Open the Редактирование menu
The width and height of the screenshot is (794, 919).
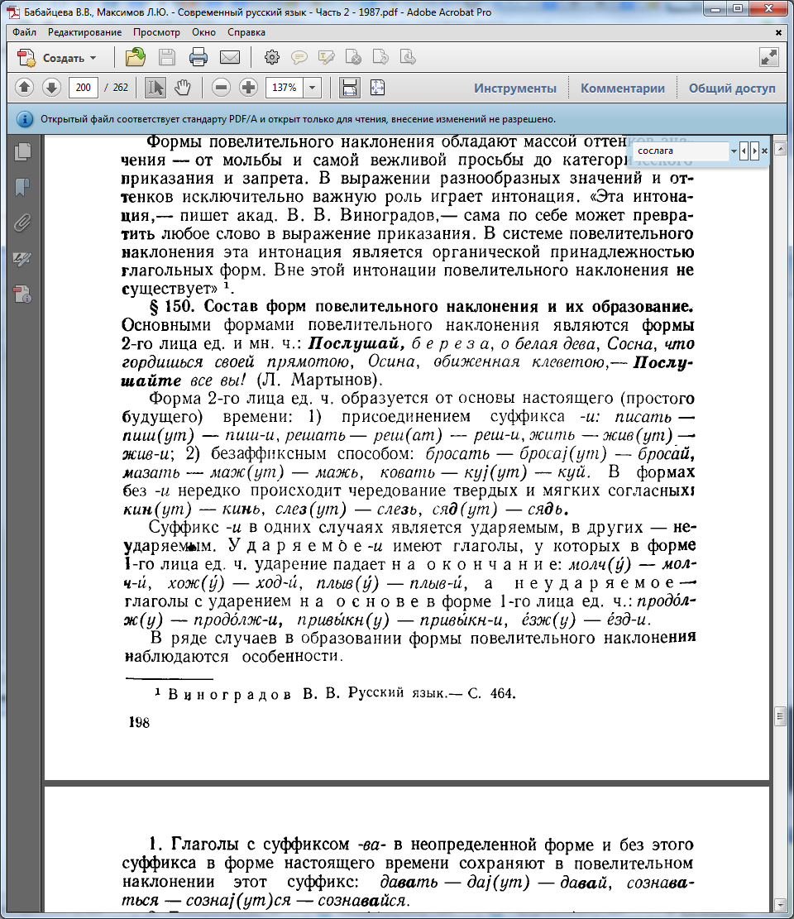tap(84, 32)
